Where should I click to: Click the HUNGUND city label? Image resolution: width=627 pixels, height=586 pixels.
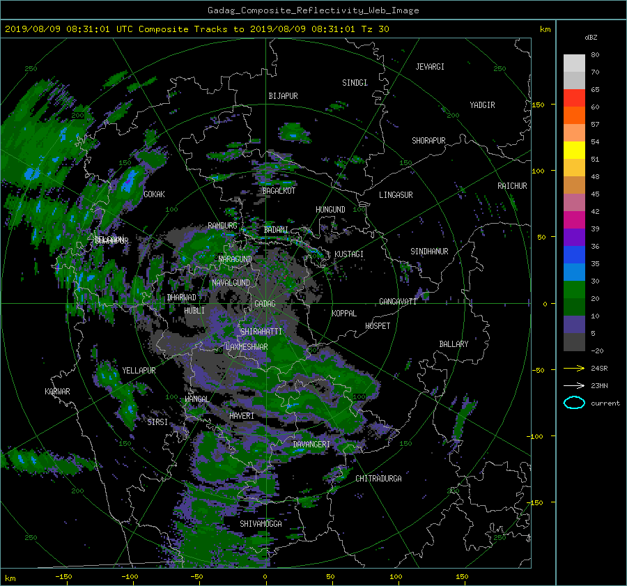[330, 210]
